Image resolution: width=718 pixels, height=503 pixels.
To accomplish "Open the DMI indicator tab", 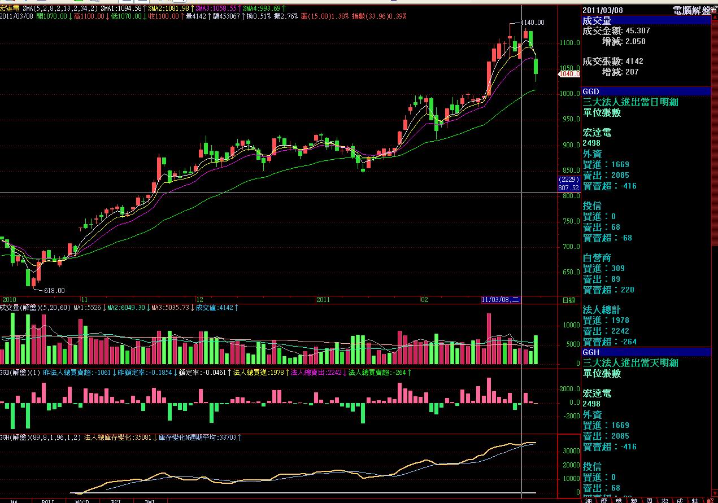I will [150, 501].
